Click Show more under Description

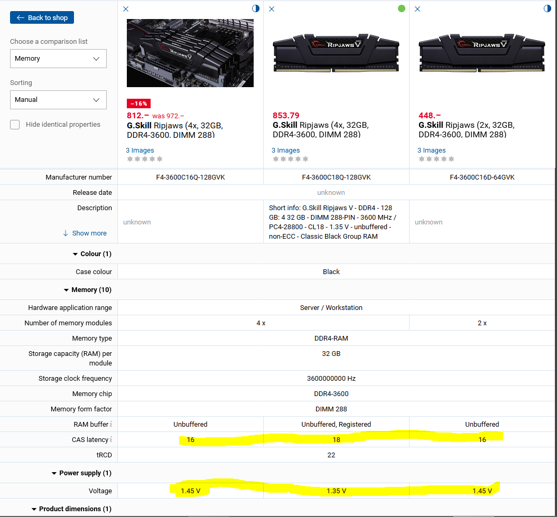(x=85, y=233)
